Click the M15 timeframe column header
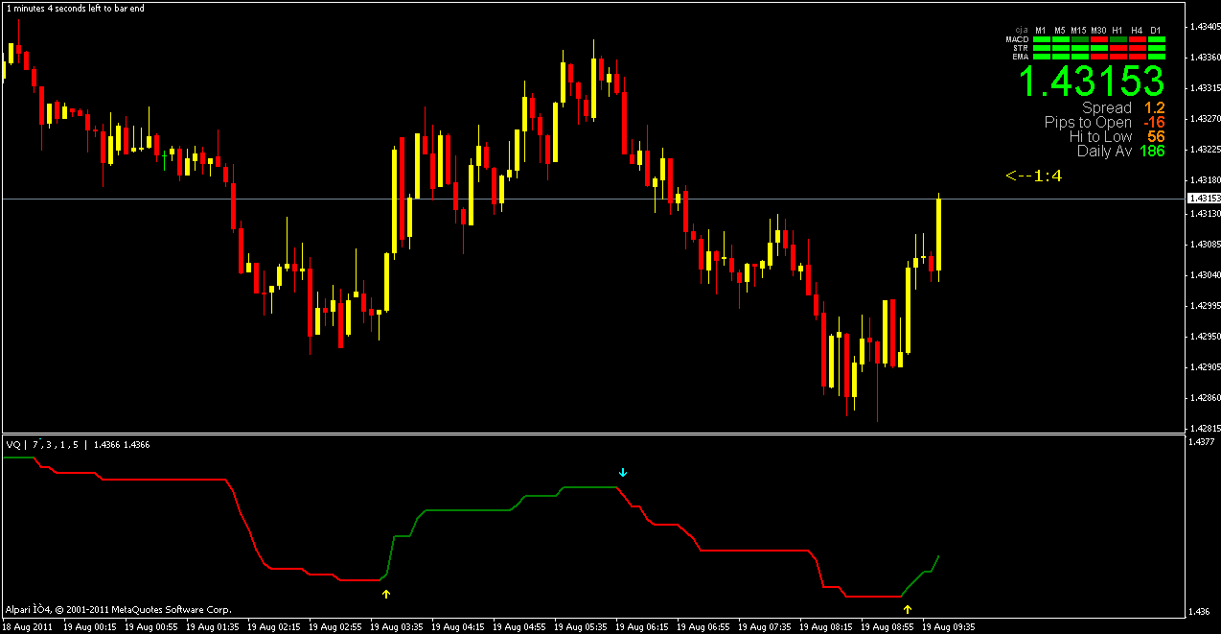Screen dimensions: 1221x634 [x=1079, y=31]
